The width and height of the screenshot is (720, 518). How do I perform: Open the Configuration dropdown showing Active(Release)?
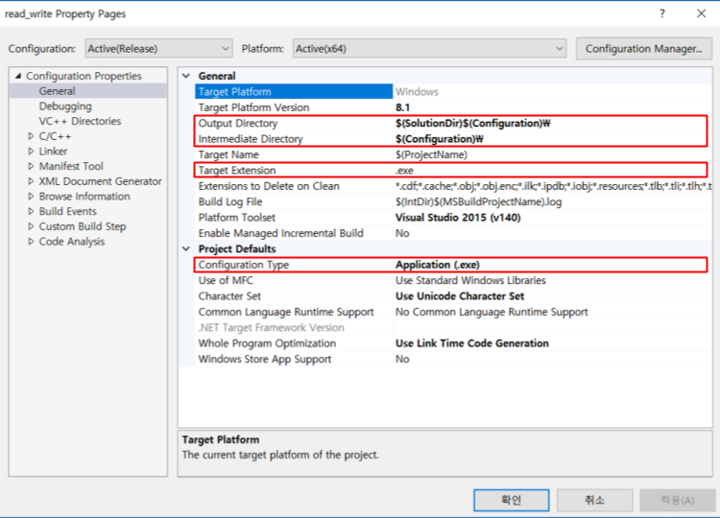tap(157, 49)
